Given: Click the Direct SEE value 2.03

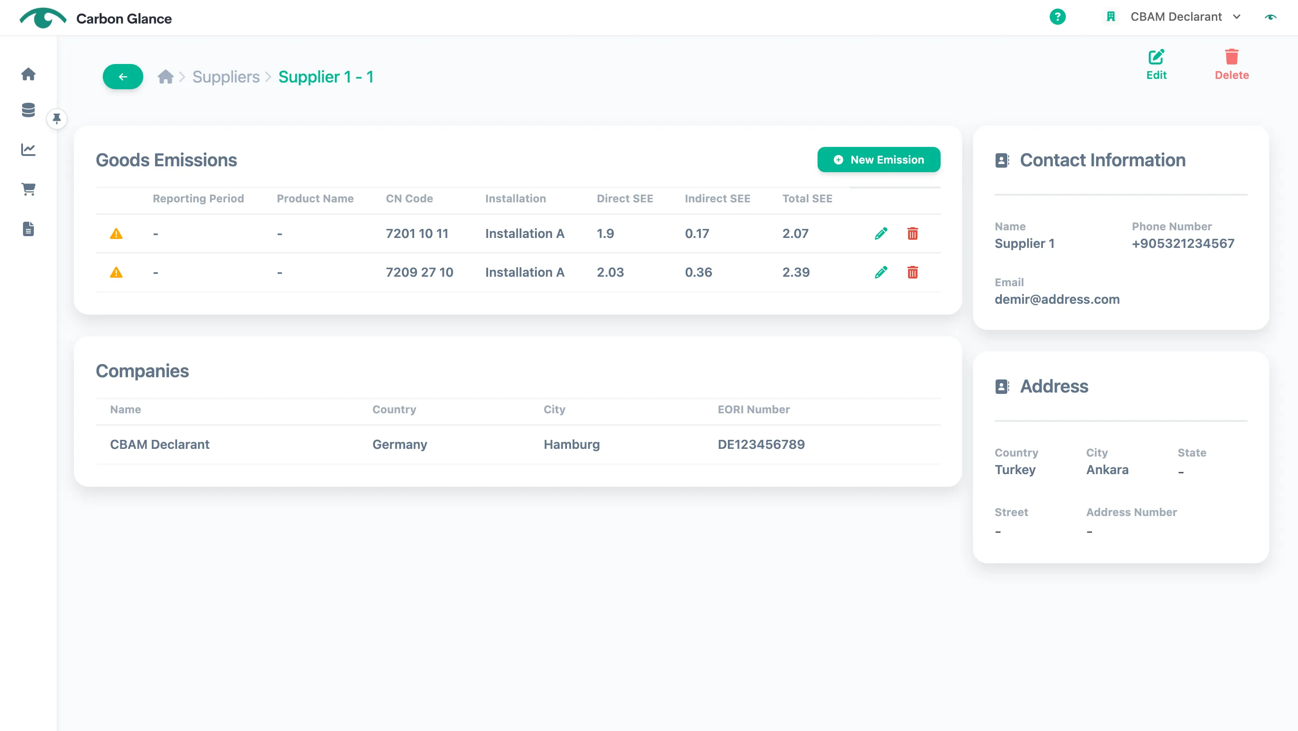Looking at the screenshot, I should tap(610, 273).
